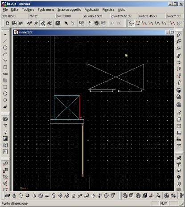Image resolution: width=185 pixels, height=207 pixels.
Task: Click the z=0.0000 coordinate field
Action: (69, 16)
